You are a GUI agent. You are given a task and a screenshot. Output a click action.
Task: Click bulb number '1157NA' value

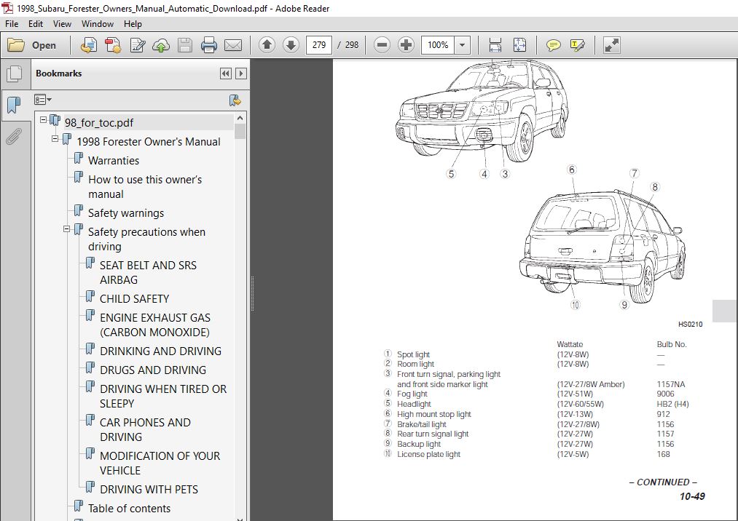[x=671, y=384]
